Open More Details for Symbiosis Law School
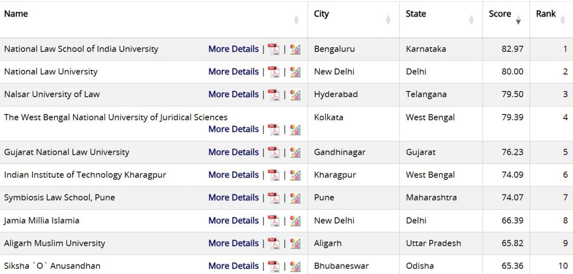 (x=233, y=198)
